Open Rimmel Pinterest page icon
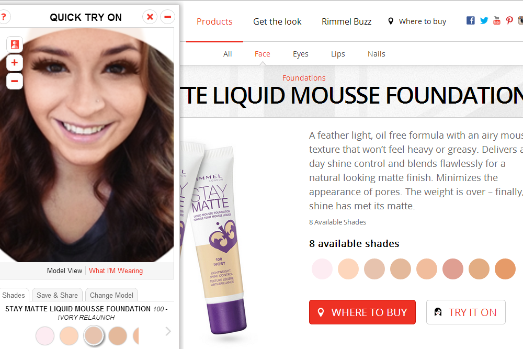The width and height of the screenshot is (523, 349). 509,20
